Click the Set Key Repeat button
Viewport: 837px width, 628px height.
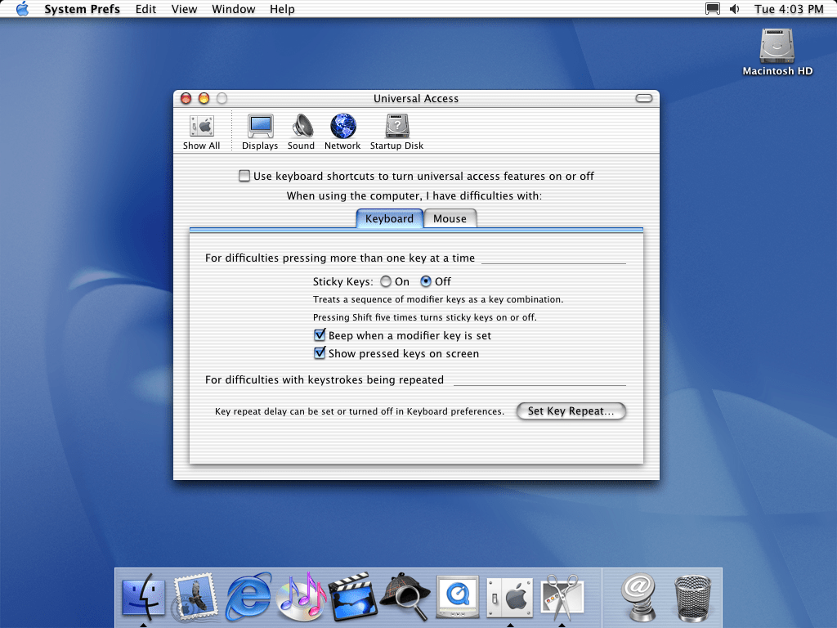click(571, 410)
